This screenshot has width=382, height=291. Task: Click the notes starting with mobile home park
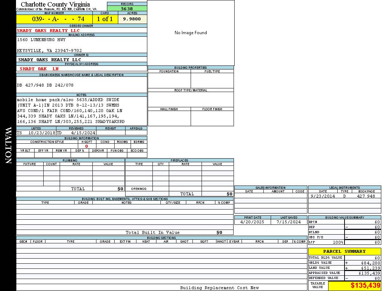[x=68, y=100]
